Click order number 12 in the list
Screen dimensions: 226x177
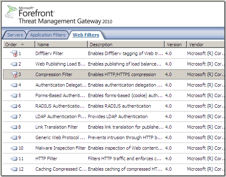point(21,169)
